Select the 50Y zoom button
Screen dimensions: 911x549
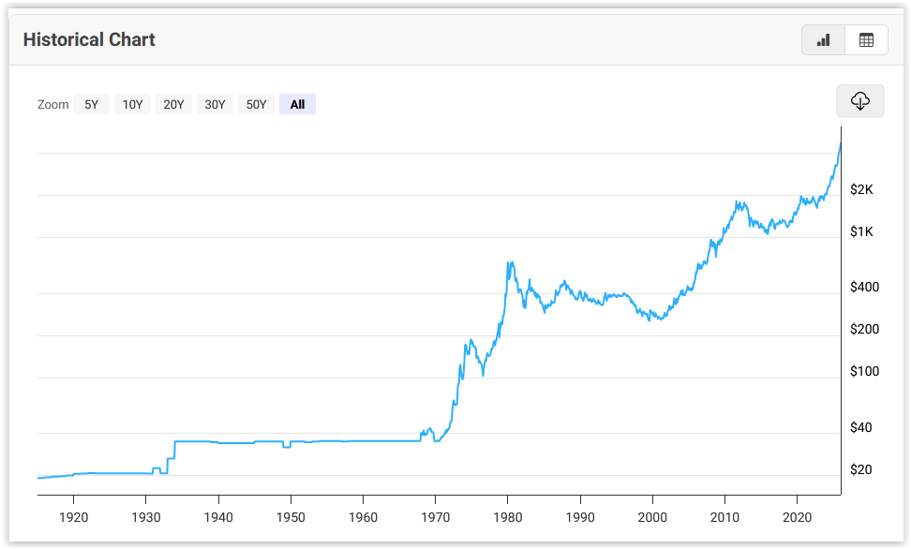click(256, 105)
